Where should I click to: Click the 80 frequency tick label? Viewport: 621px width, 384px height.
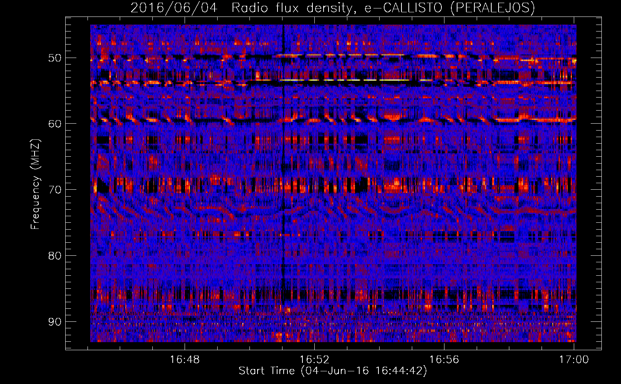(55, 256)
